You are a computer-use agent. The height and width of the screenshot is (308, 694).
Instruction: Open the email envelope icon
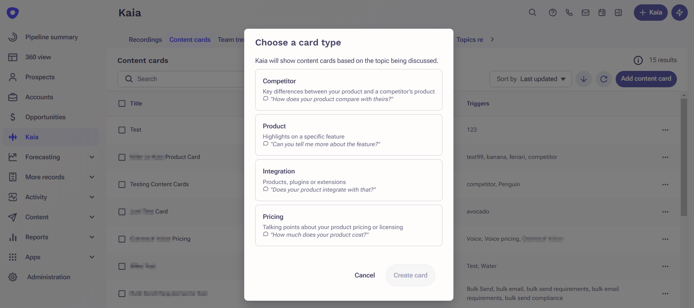tap(585, 13)
